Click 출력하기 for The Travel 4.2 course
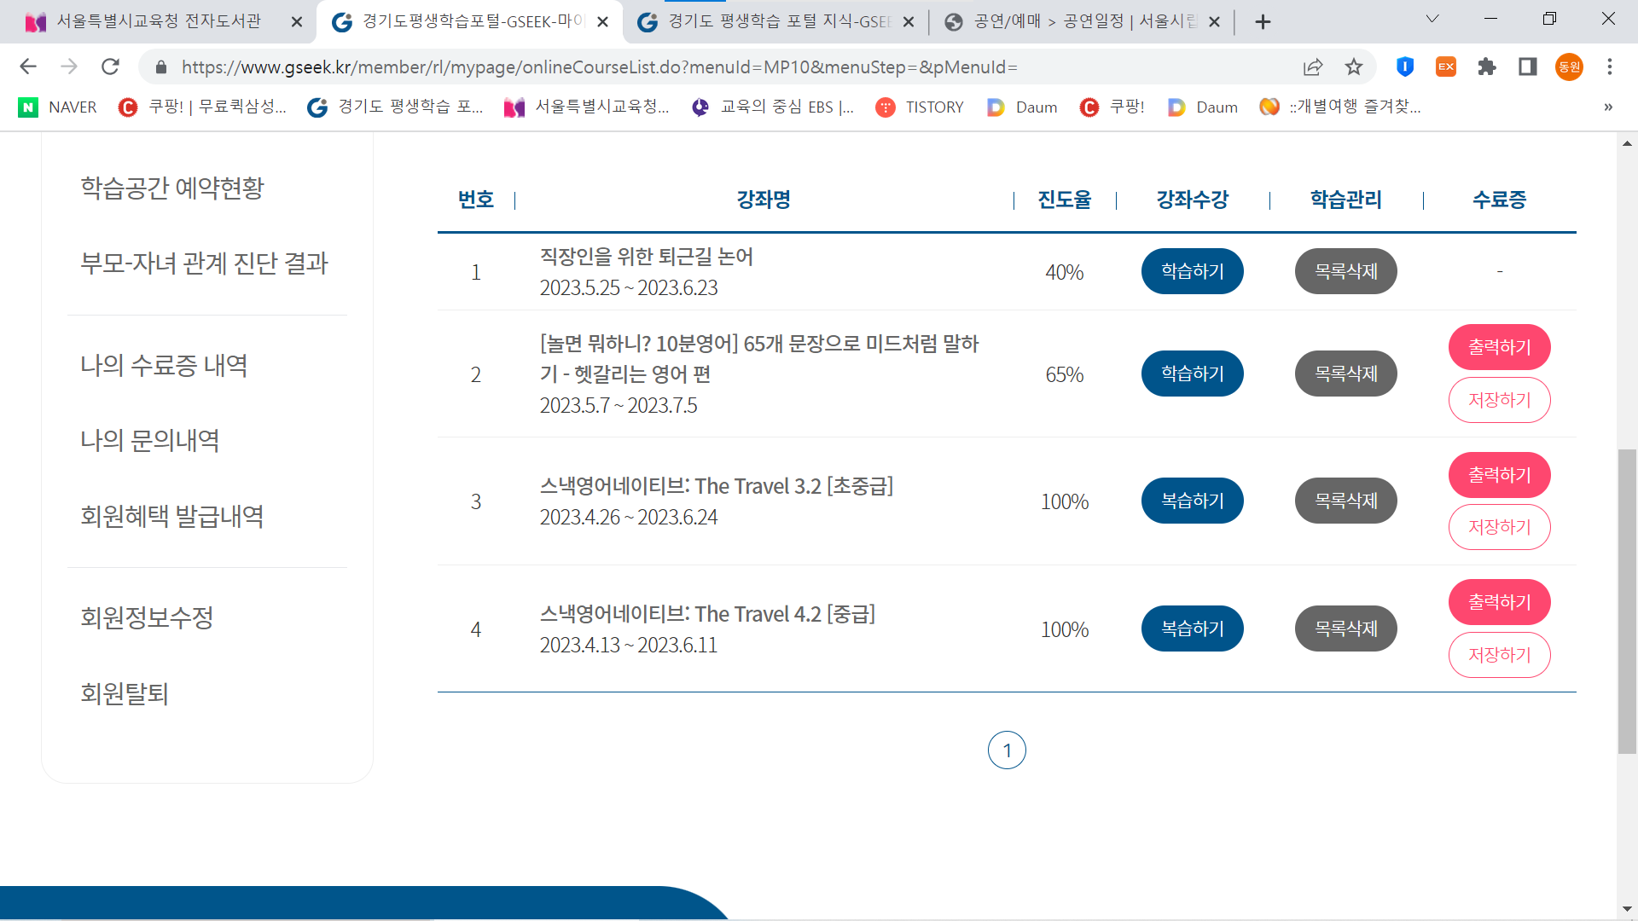The height and width of the screenshot is (921, 1638). [x=1499, y=602]
